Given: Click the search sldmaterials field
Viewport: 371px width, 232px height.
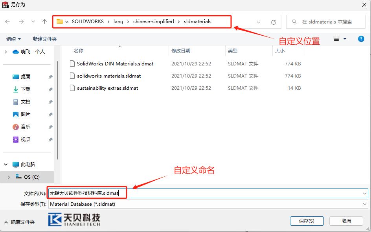Looking at the screenshot, I should (x=325, y=22).
